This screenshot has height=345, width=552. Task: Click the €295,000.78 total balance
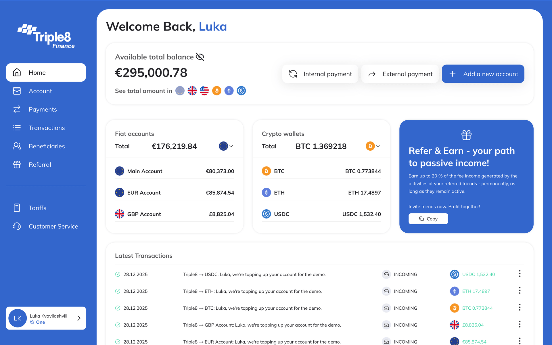coord(151,73)
